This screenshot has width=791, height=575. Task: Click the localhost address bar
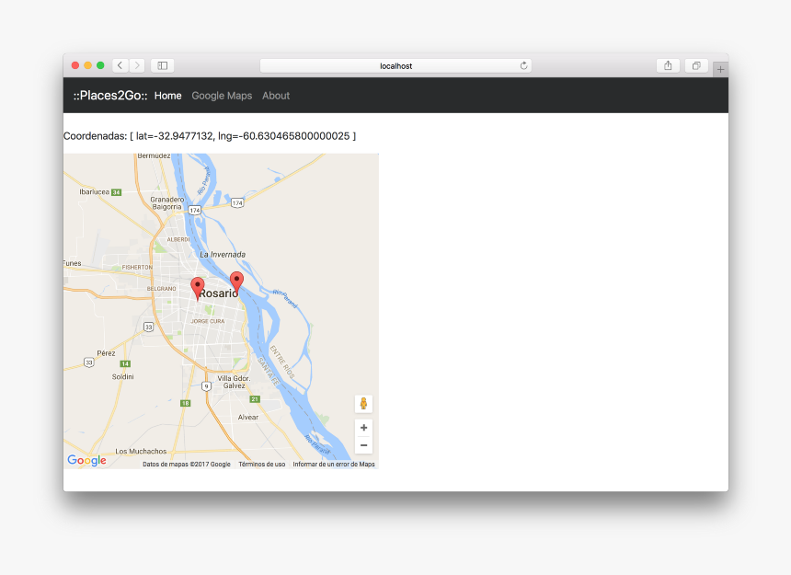(x=395, y=65)
